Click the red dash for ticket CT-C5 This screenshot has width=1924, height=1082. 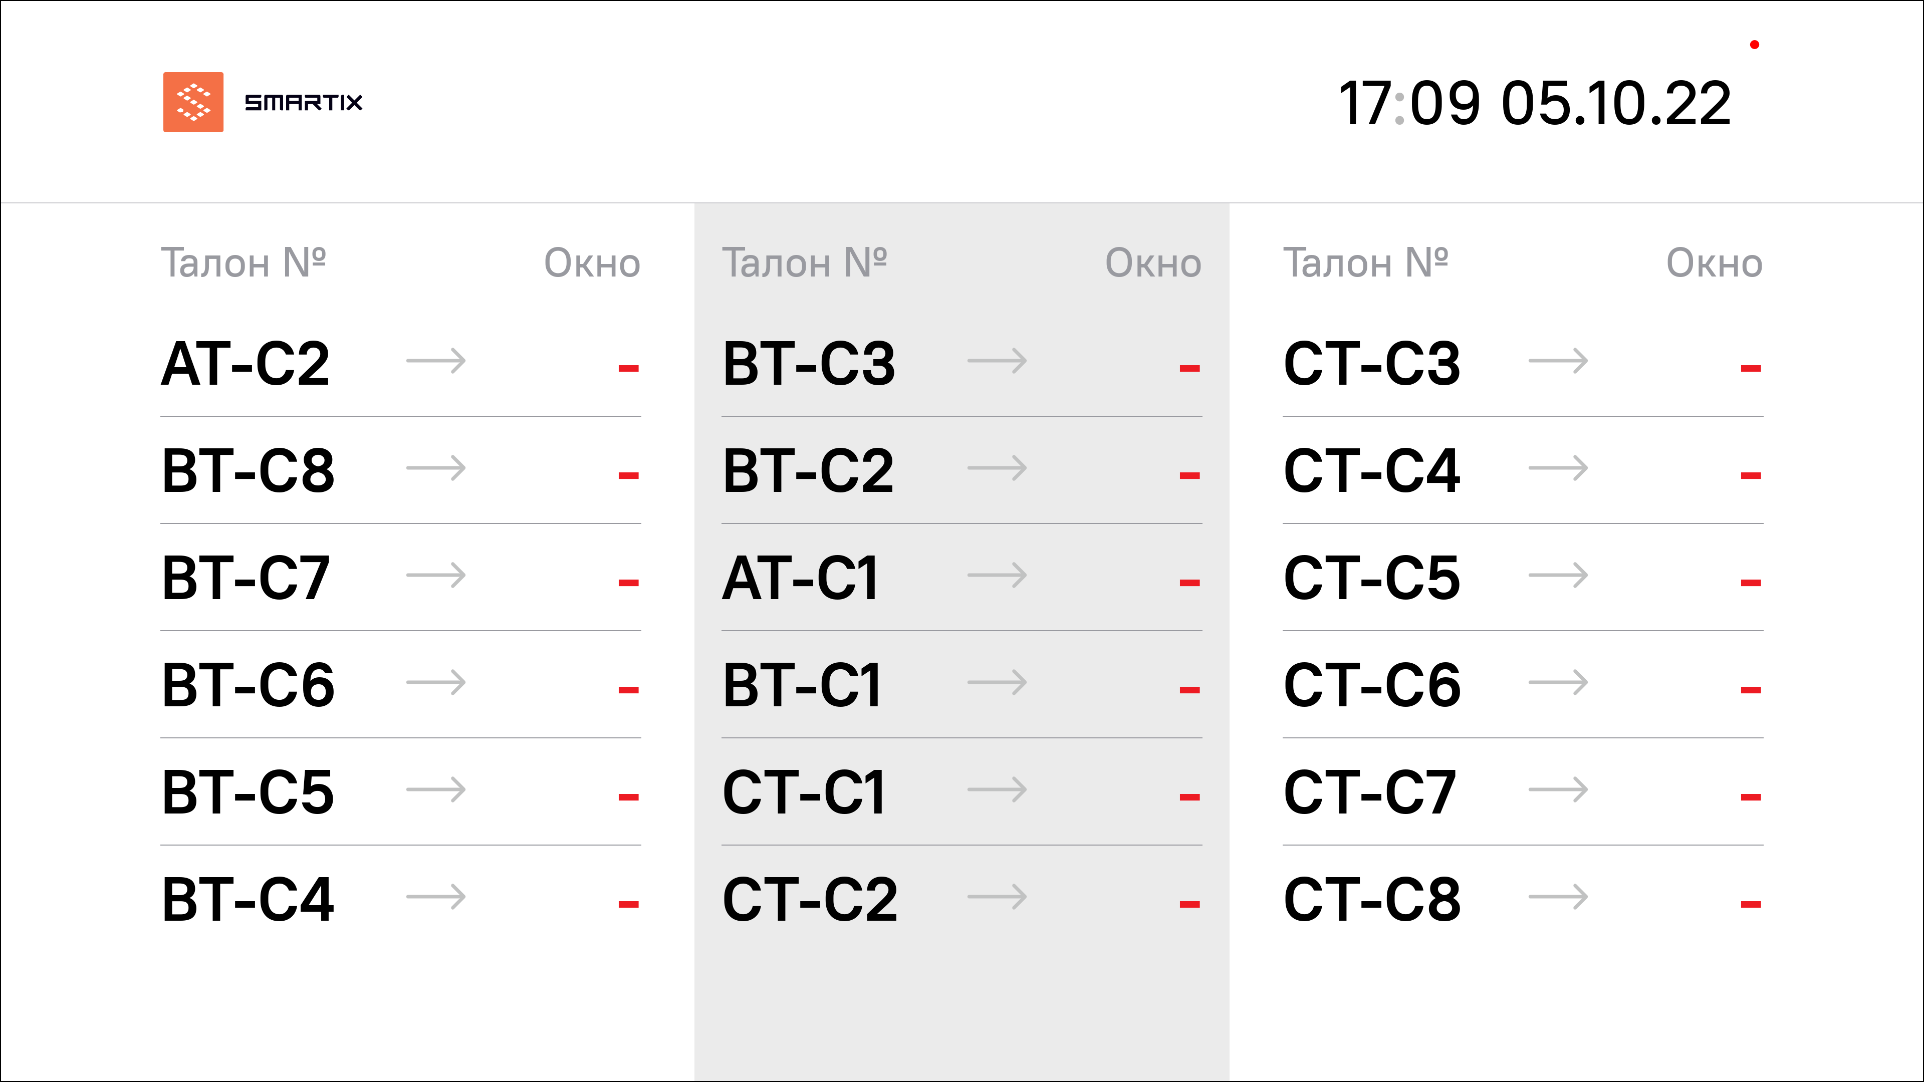pos(1751,583)
